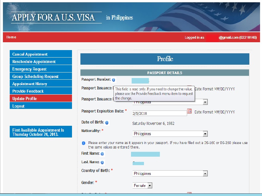Click the Date of Birth info icon
Screen dimensions: 262x196
pyautogui.click(x=107, y=123)
